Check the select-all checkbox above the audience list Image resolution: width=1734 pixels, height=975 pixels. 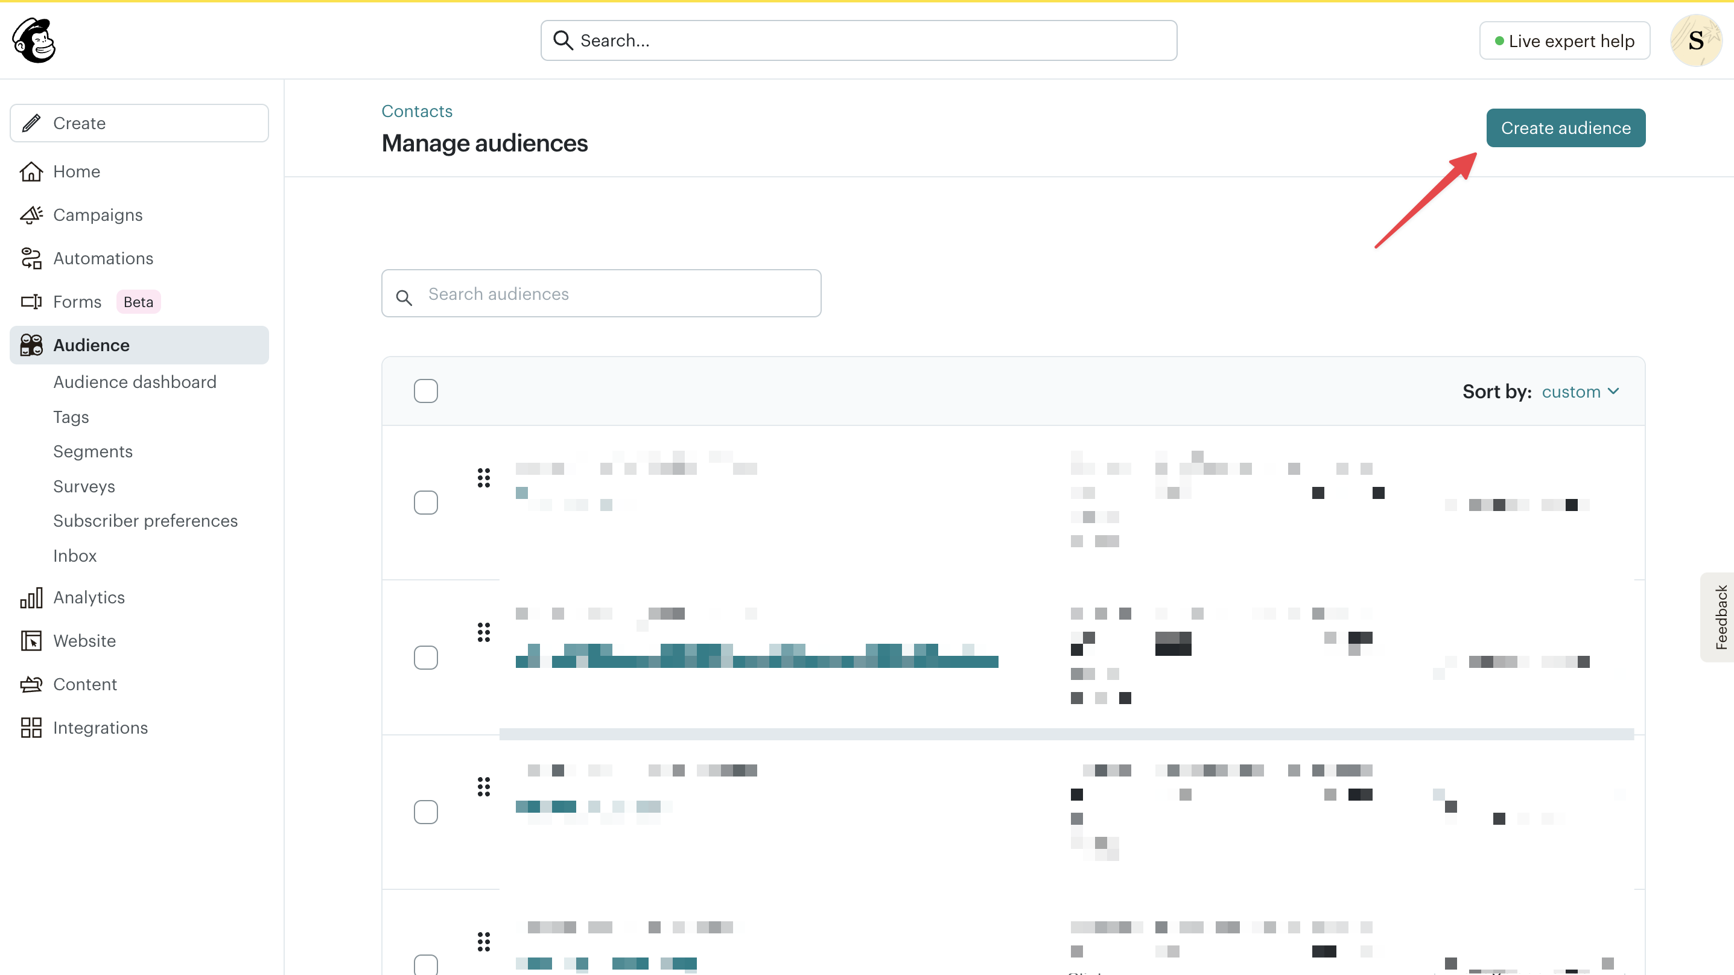(425, 390)
